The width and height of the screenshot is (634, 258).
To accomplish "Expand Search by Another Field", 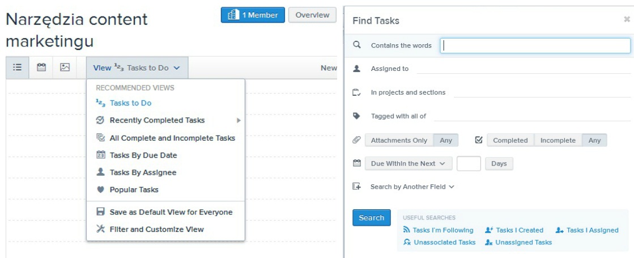I will (x=412, y=187).
